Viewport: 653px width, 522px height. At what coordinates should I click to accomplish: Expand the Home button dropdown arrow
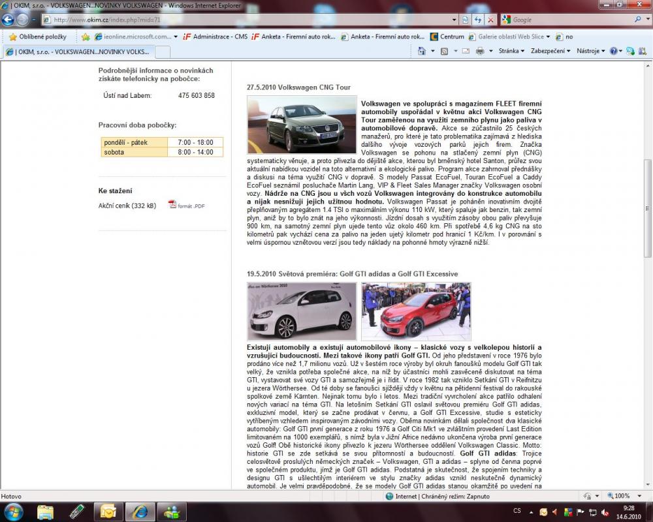[x=433, y=51]
